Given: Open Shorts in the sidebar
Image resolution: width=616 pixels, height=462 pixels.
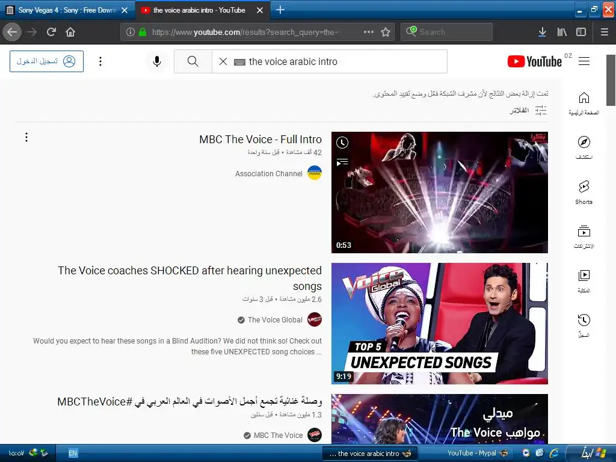Looking at the screenshot, I should [x=584, y=192].
